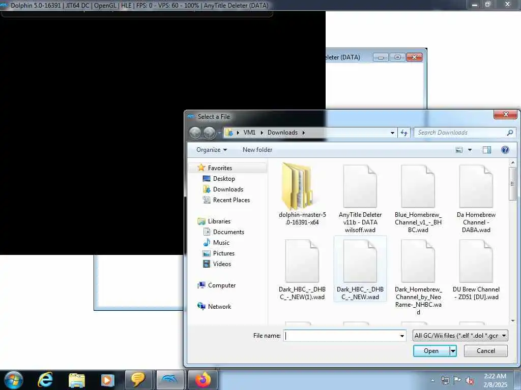
Task: Open Documents library
Action: click(x=228, y=232)
